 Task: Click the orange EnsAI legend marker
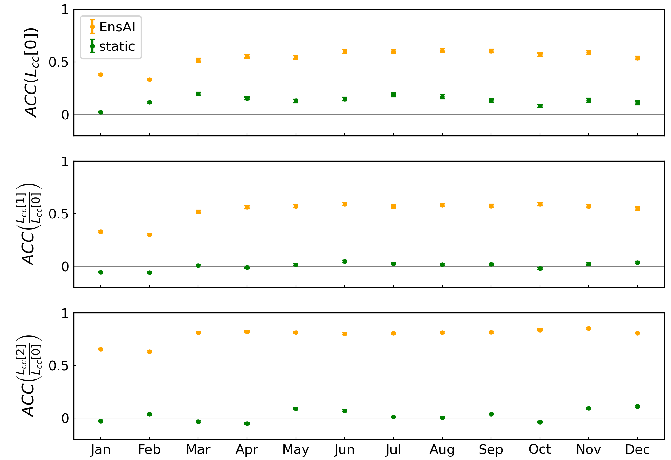92,27
